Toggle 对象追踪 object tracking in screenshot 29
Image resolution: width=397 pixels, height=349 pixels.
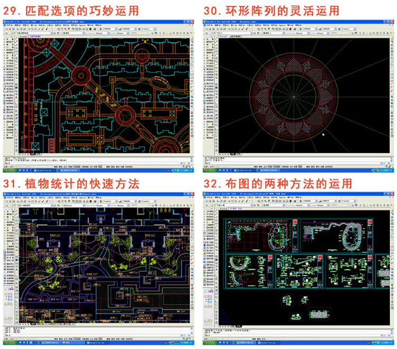(85, 167)
